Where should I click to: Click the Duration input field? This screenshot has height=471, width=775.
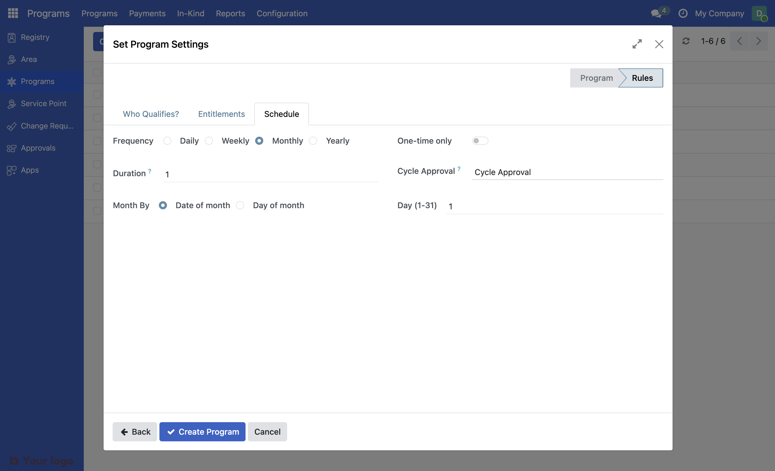[x=271, y=174]
